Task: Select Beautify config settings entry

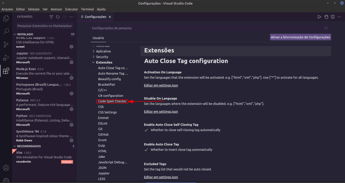Action: (109, 79)
